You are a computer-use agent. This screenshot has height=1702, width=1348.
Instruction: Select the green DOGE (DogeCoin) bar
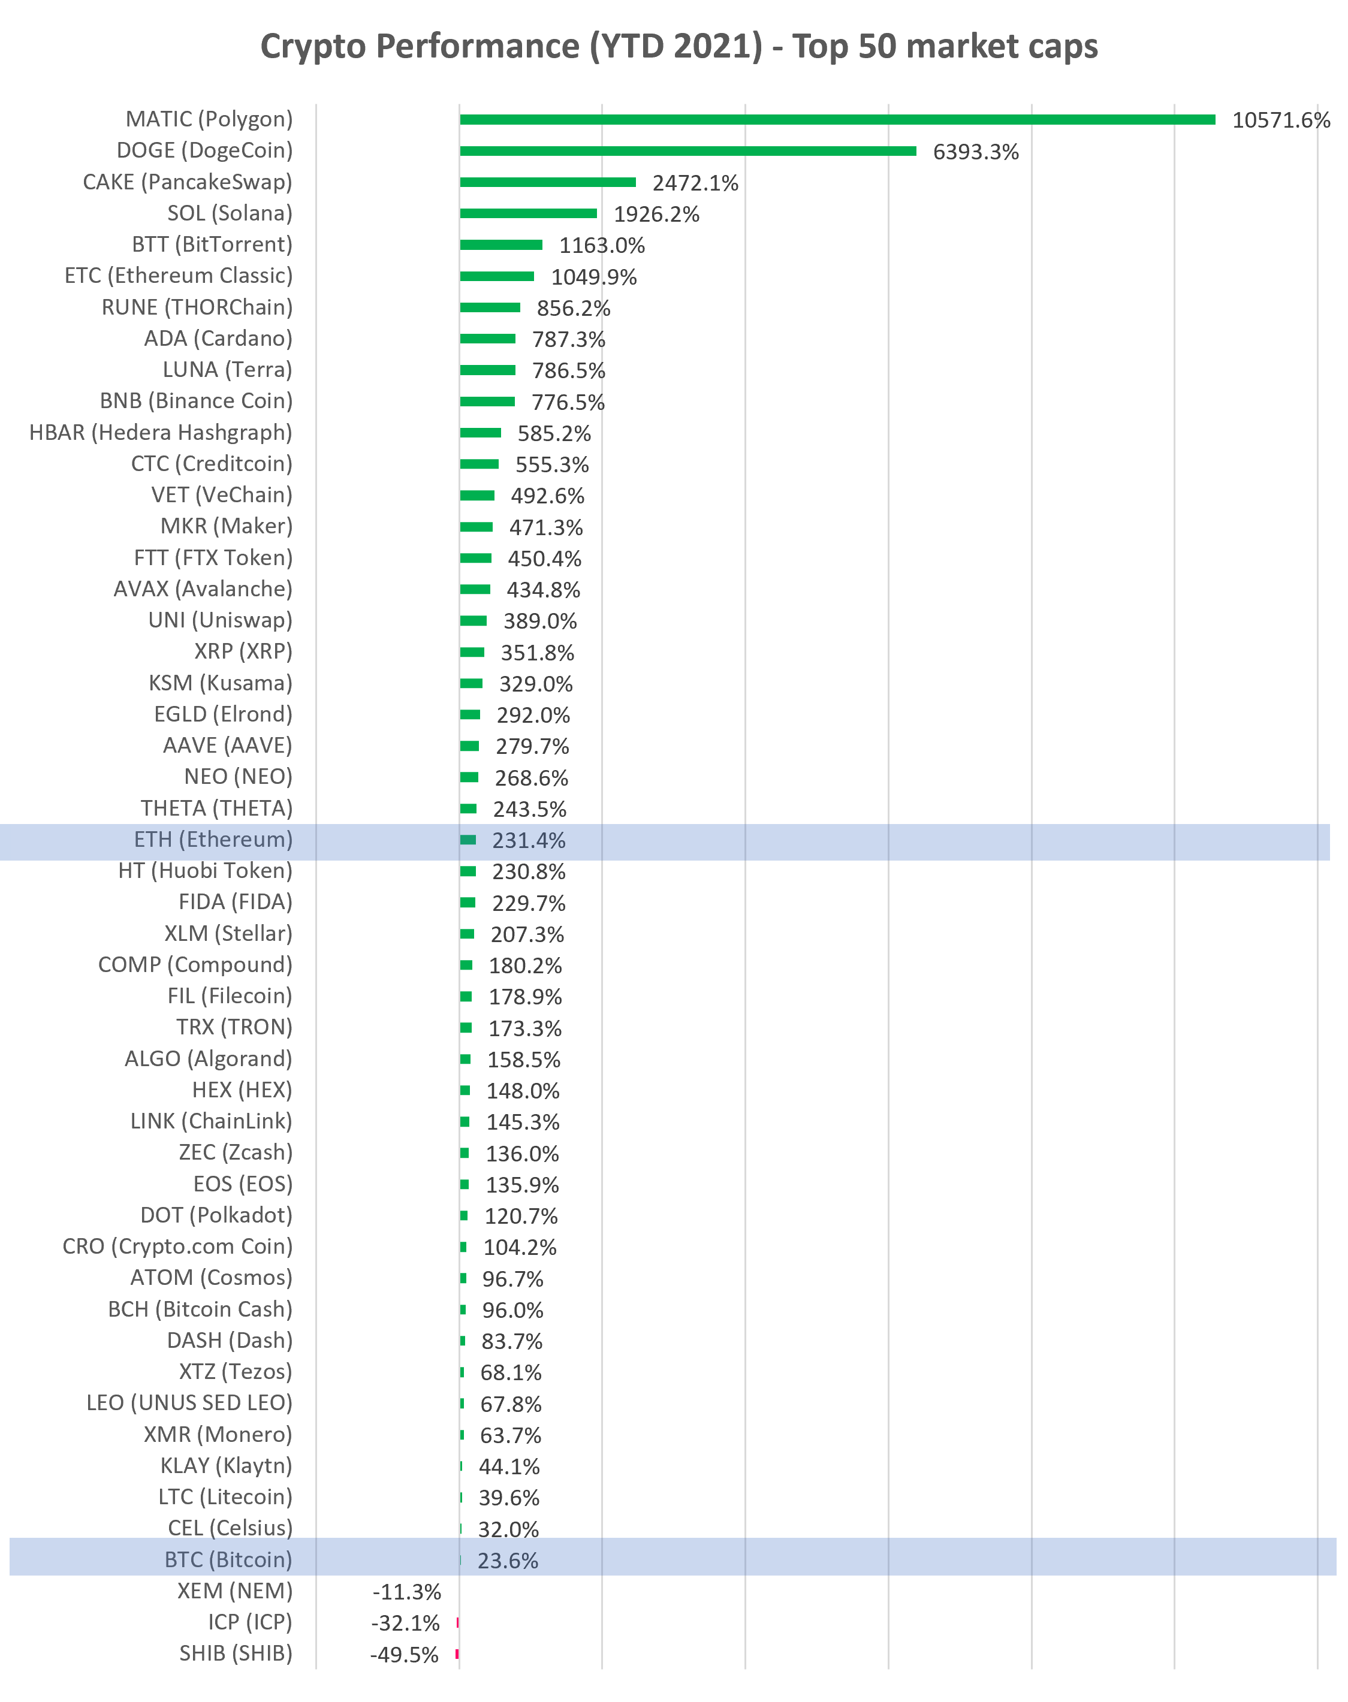(x=687, y=150)
